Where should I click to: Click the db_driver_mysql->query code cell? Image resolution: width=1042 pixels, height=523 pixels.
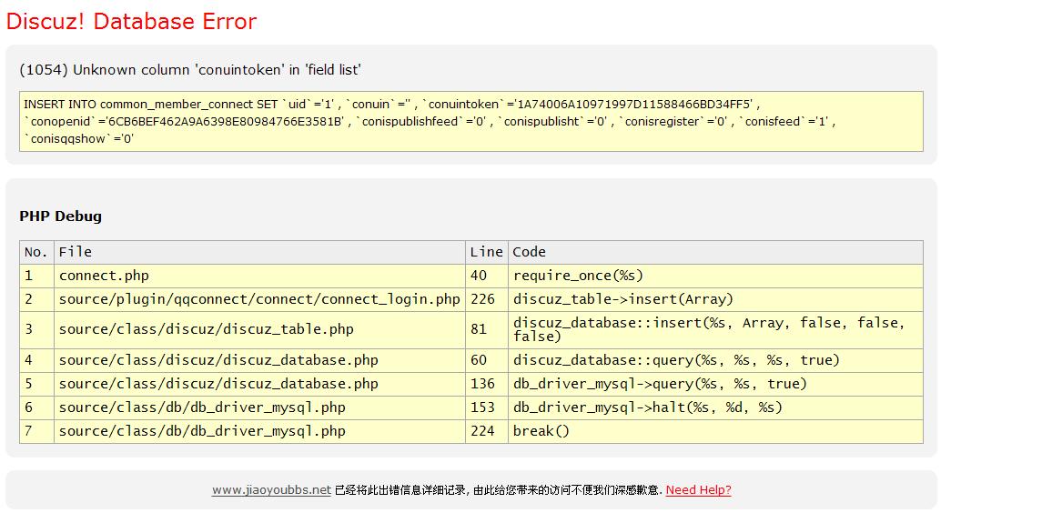[715, 384]
